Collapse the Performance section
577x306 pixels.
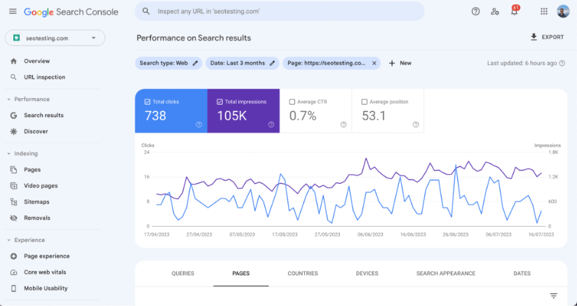click(9, 100)
